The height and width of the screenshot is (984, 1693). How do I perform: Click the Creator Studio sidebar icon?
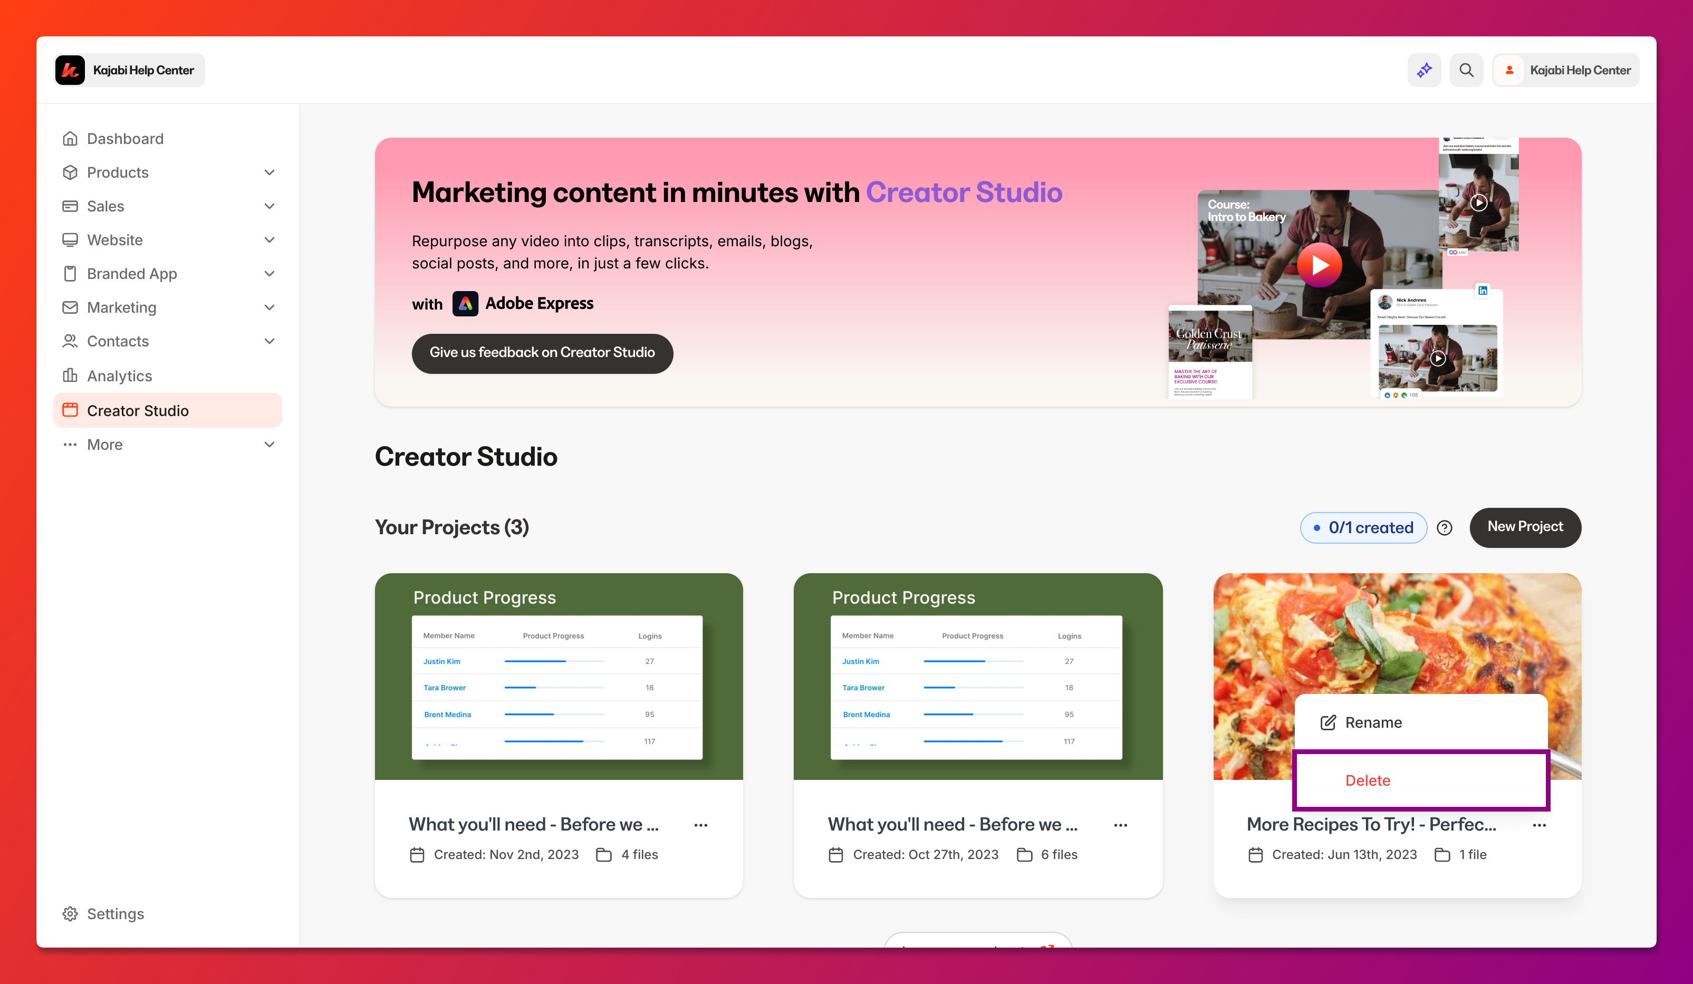tap(70, 410)
